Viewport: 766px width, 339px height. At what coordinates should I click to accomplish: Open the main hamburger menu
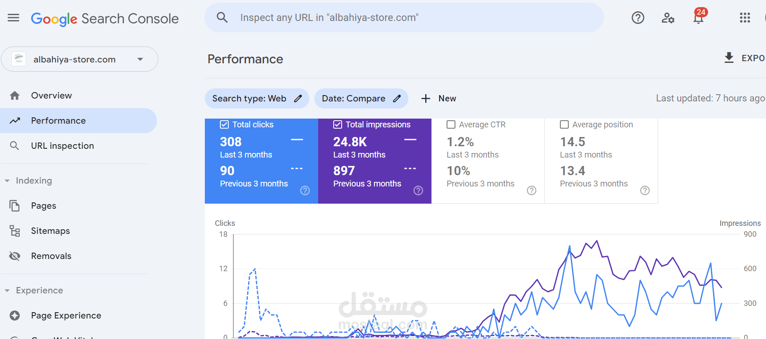(x=13, y=18)
